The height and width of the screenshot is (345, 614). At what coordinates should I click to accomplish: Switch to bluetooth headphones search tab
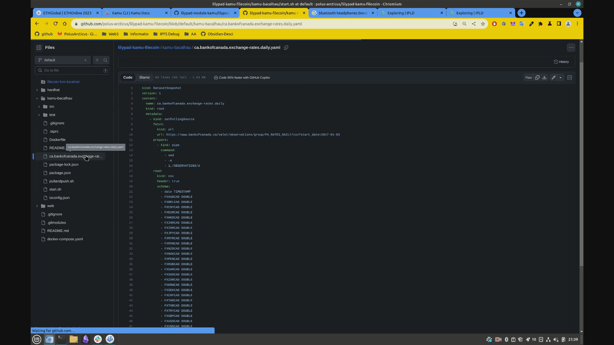tap(343, 13)
